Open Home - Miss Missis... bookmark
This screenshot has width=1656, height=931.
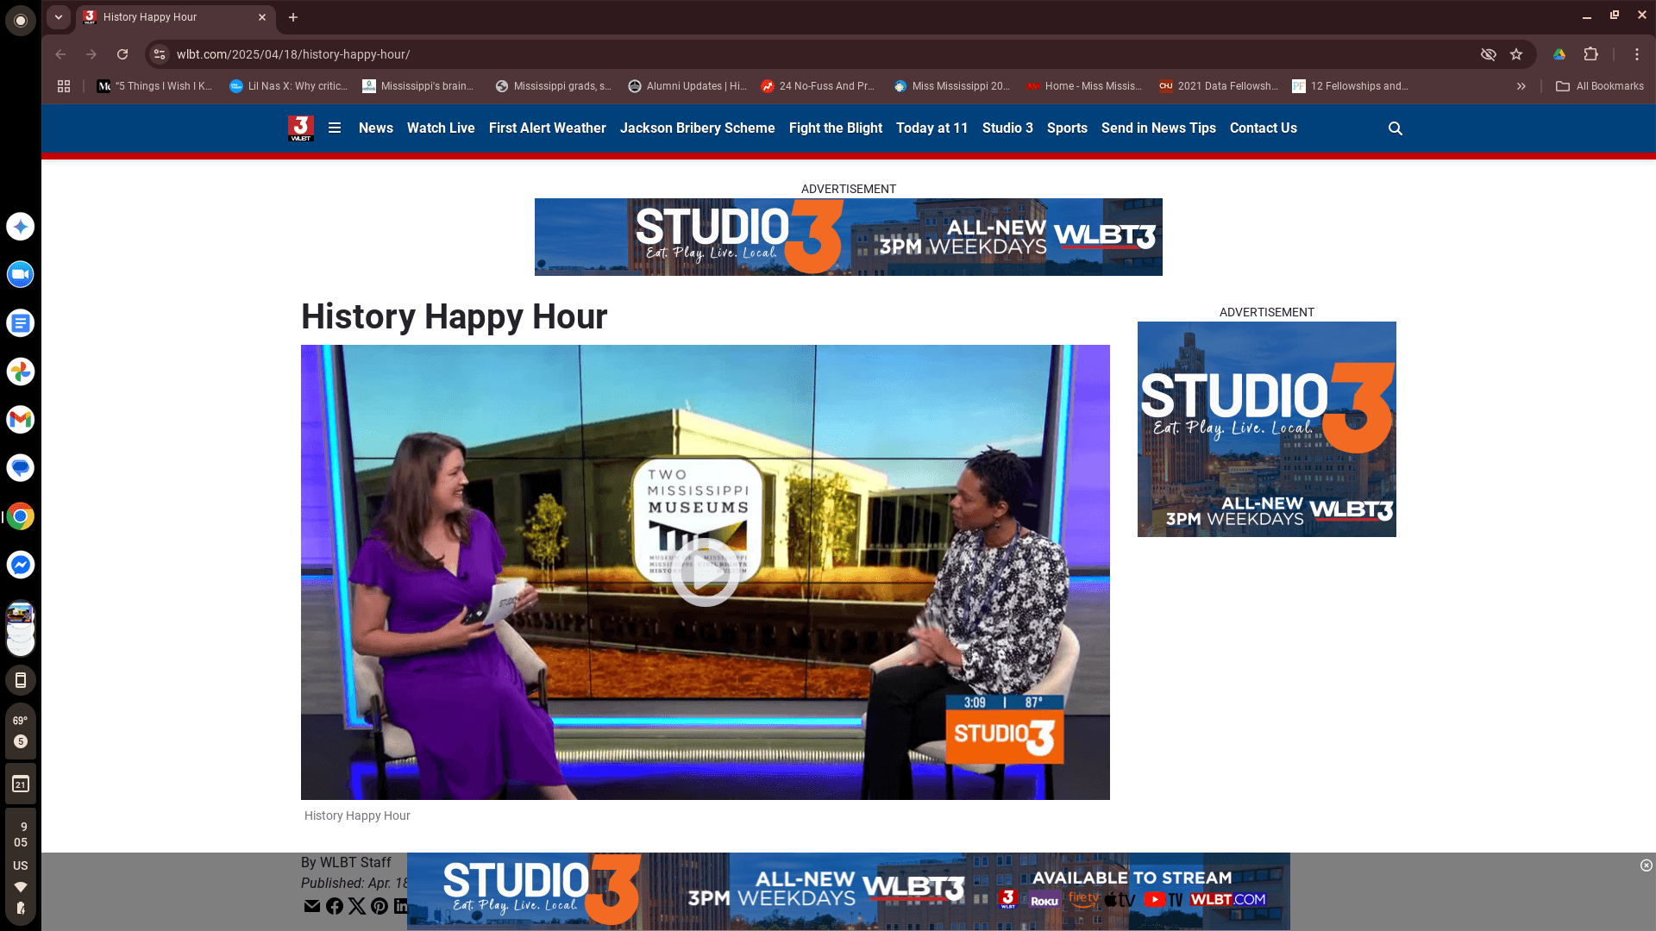tap(1084, 86)
